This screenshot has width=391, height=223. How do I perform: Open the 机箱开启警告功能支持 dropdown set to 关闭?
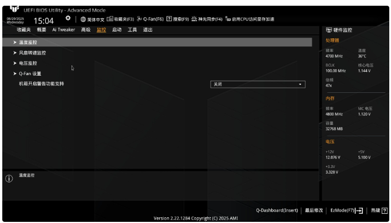click(258, 84)
